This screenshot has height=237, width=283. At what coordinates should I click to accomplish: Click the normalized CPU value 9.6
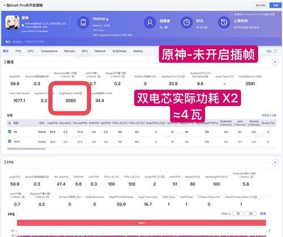coord(200,84)
